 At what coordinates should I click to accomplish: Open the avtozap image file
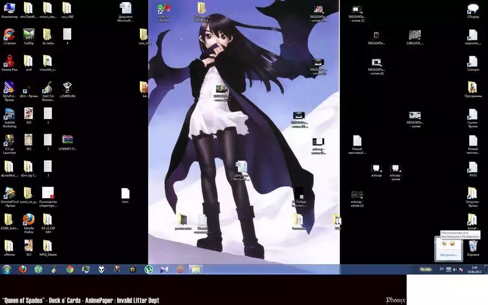(376, 170)
